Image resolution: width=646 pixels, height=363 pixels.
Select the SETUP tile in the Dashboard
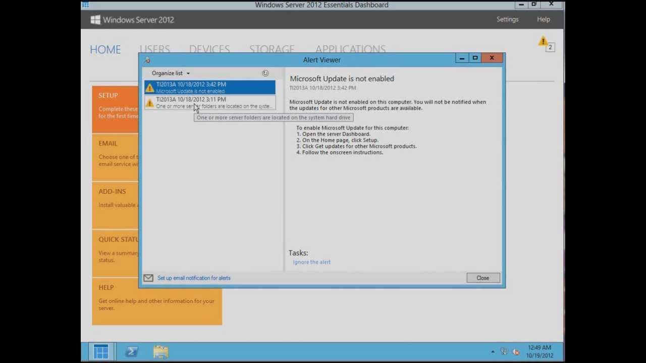pyautogui.click(x=115, y=109)
